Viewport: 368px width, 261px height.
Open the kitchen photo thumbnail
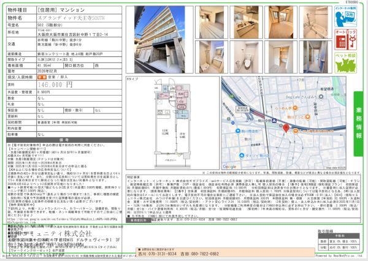coord(246,22)
